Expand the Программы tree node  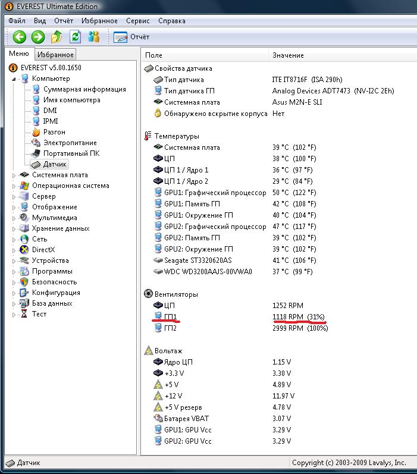pos(14,272)
